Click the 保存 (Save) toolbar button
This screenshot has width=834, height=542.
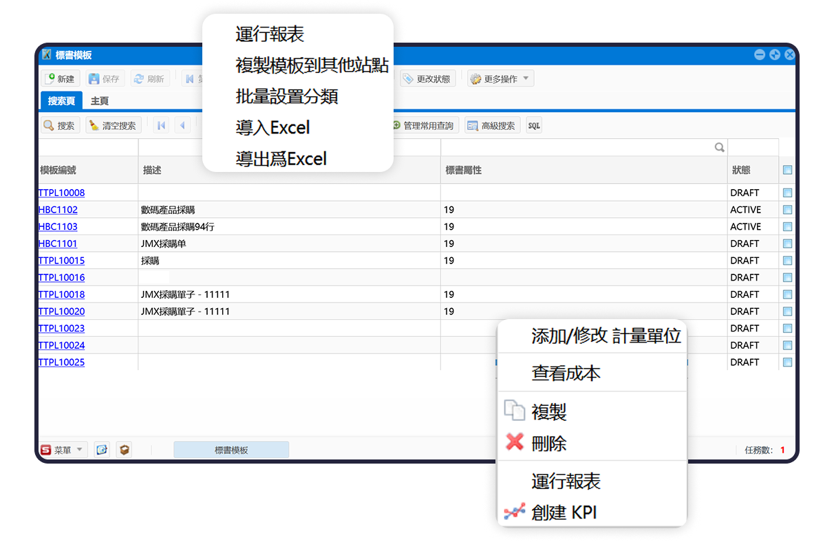pos(104,79)
